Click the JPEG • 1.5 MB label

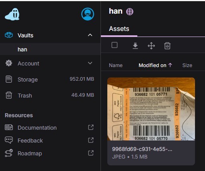click(130, 157)
